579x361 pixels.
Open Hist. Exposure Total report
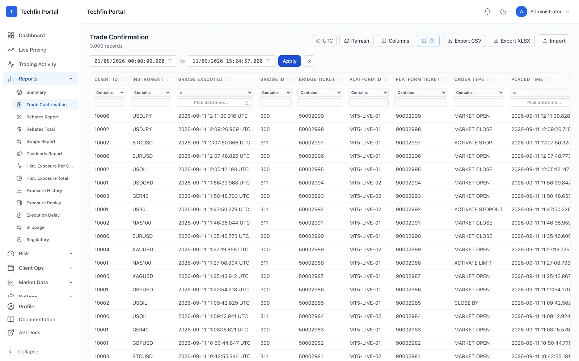[45, 178]
